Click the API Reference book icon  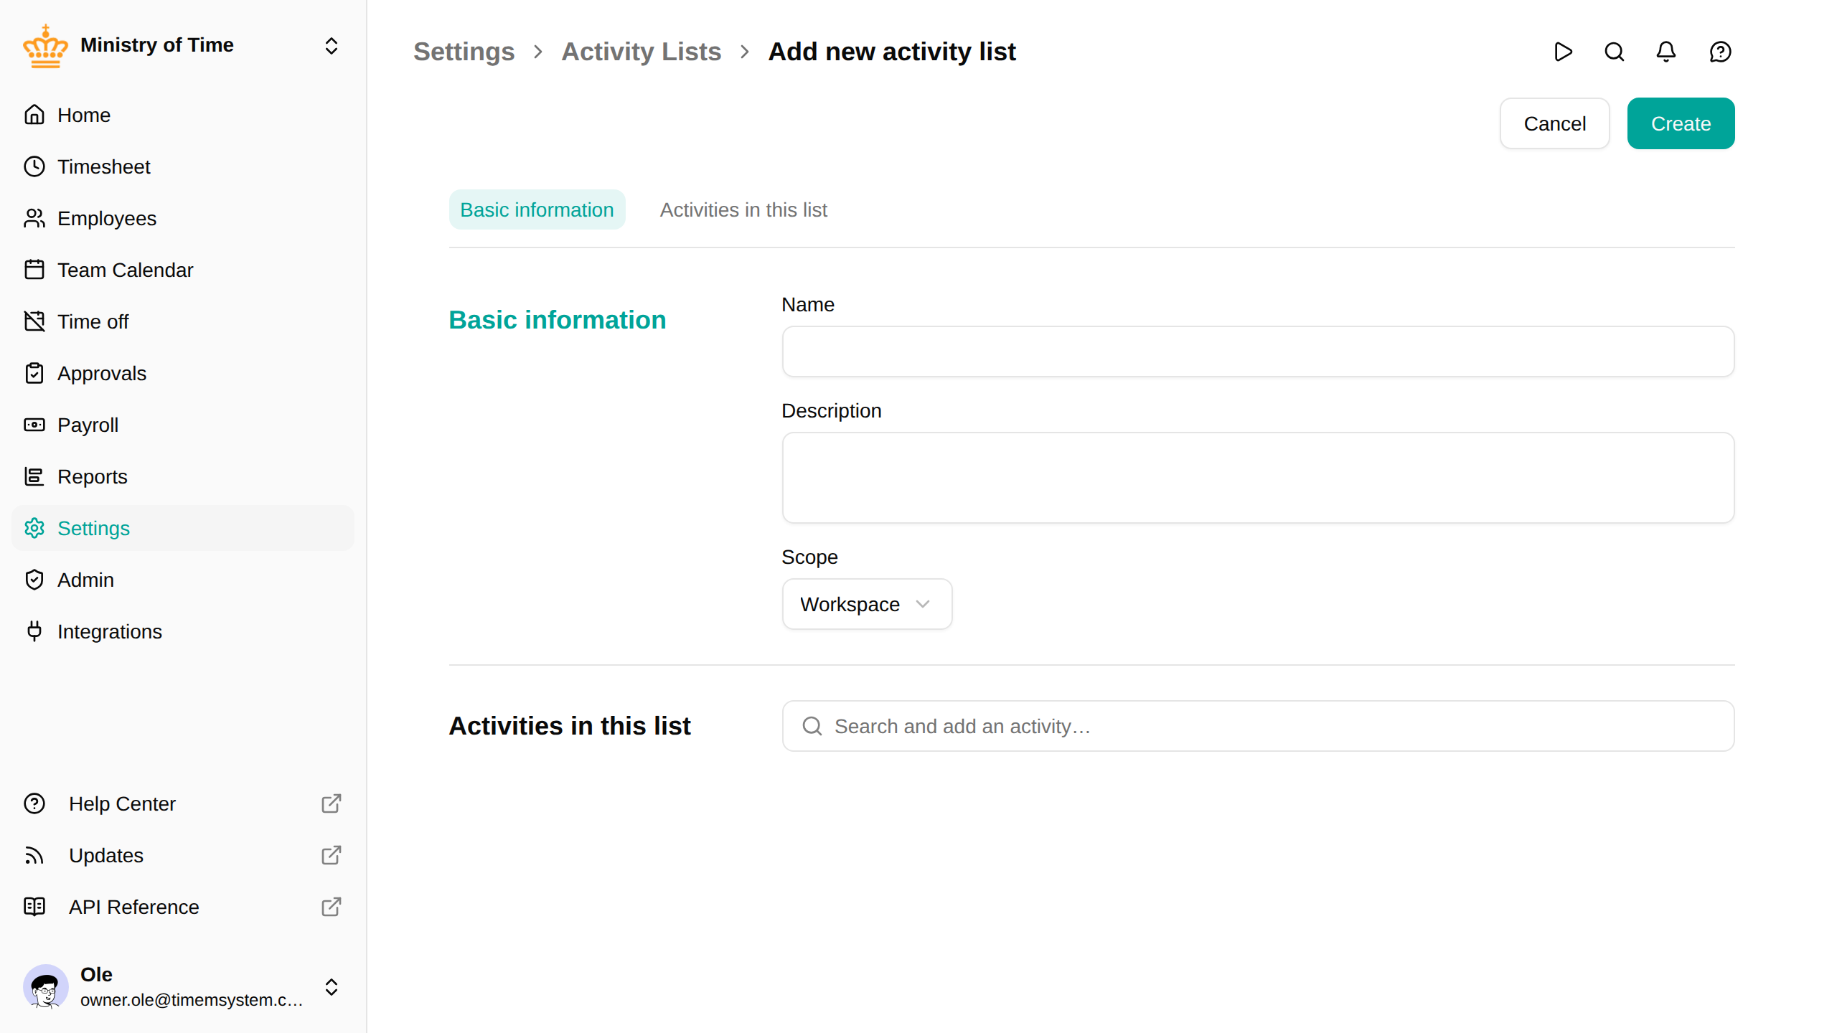point(34,907)
